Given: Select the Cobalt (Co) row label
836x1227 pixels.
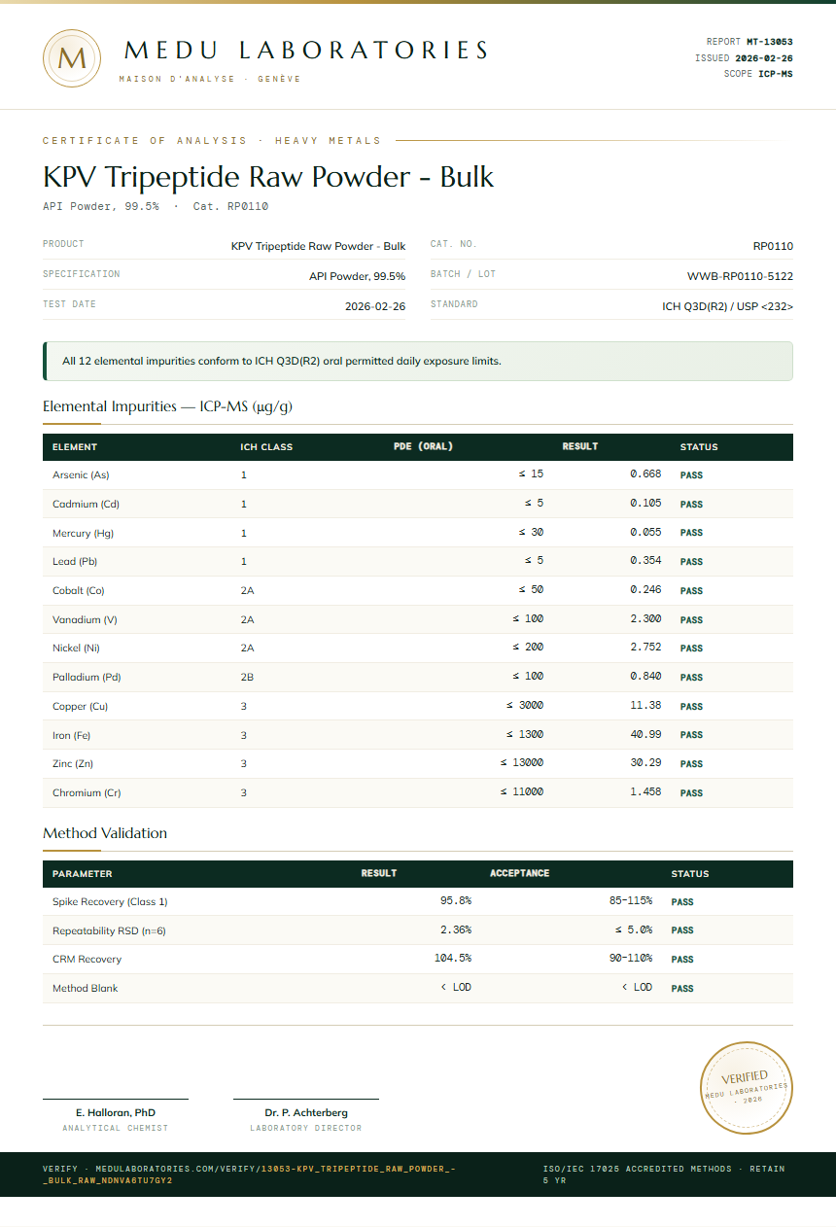Looking at the screenshot, I should [x=79, y=591].
